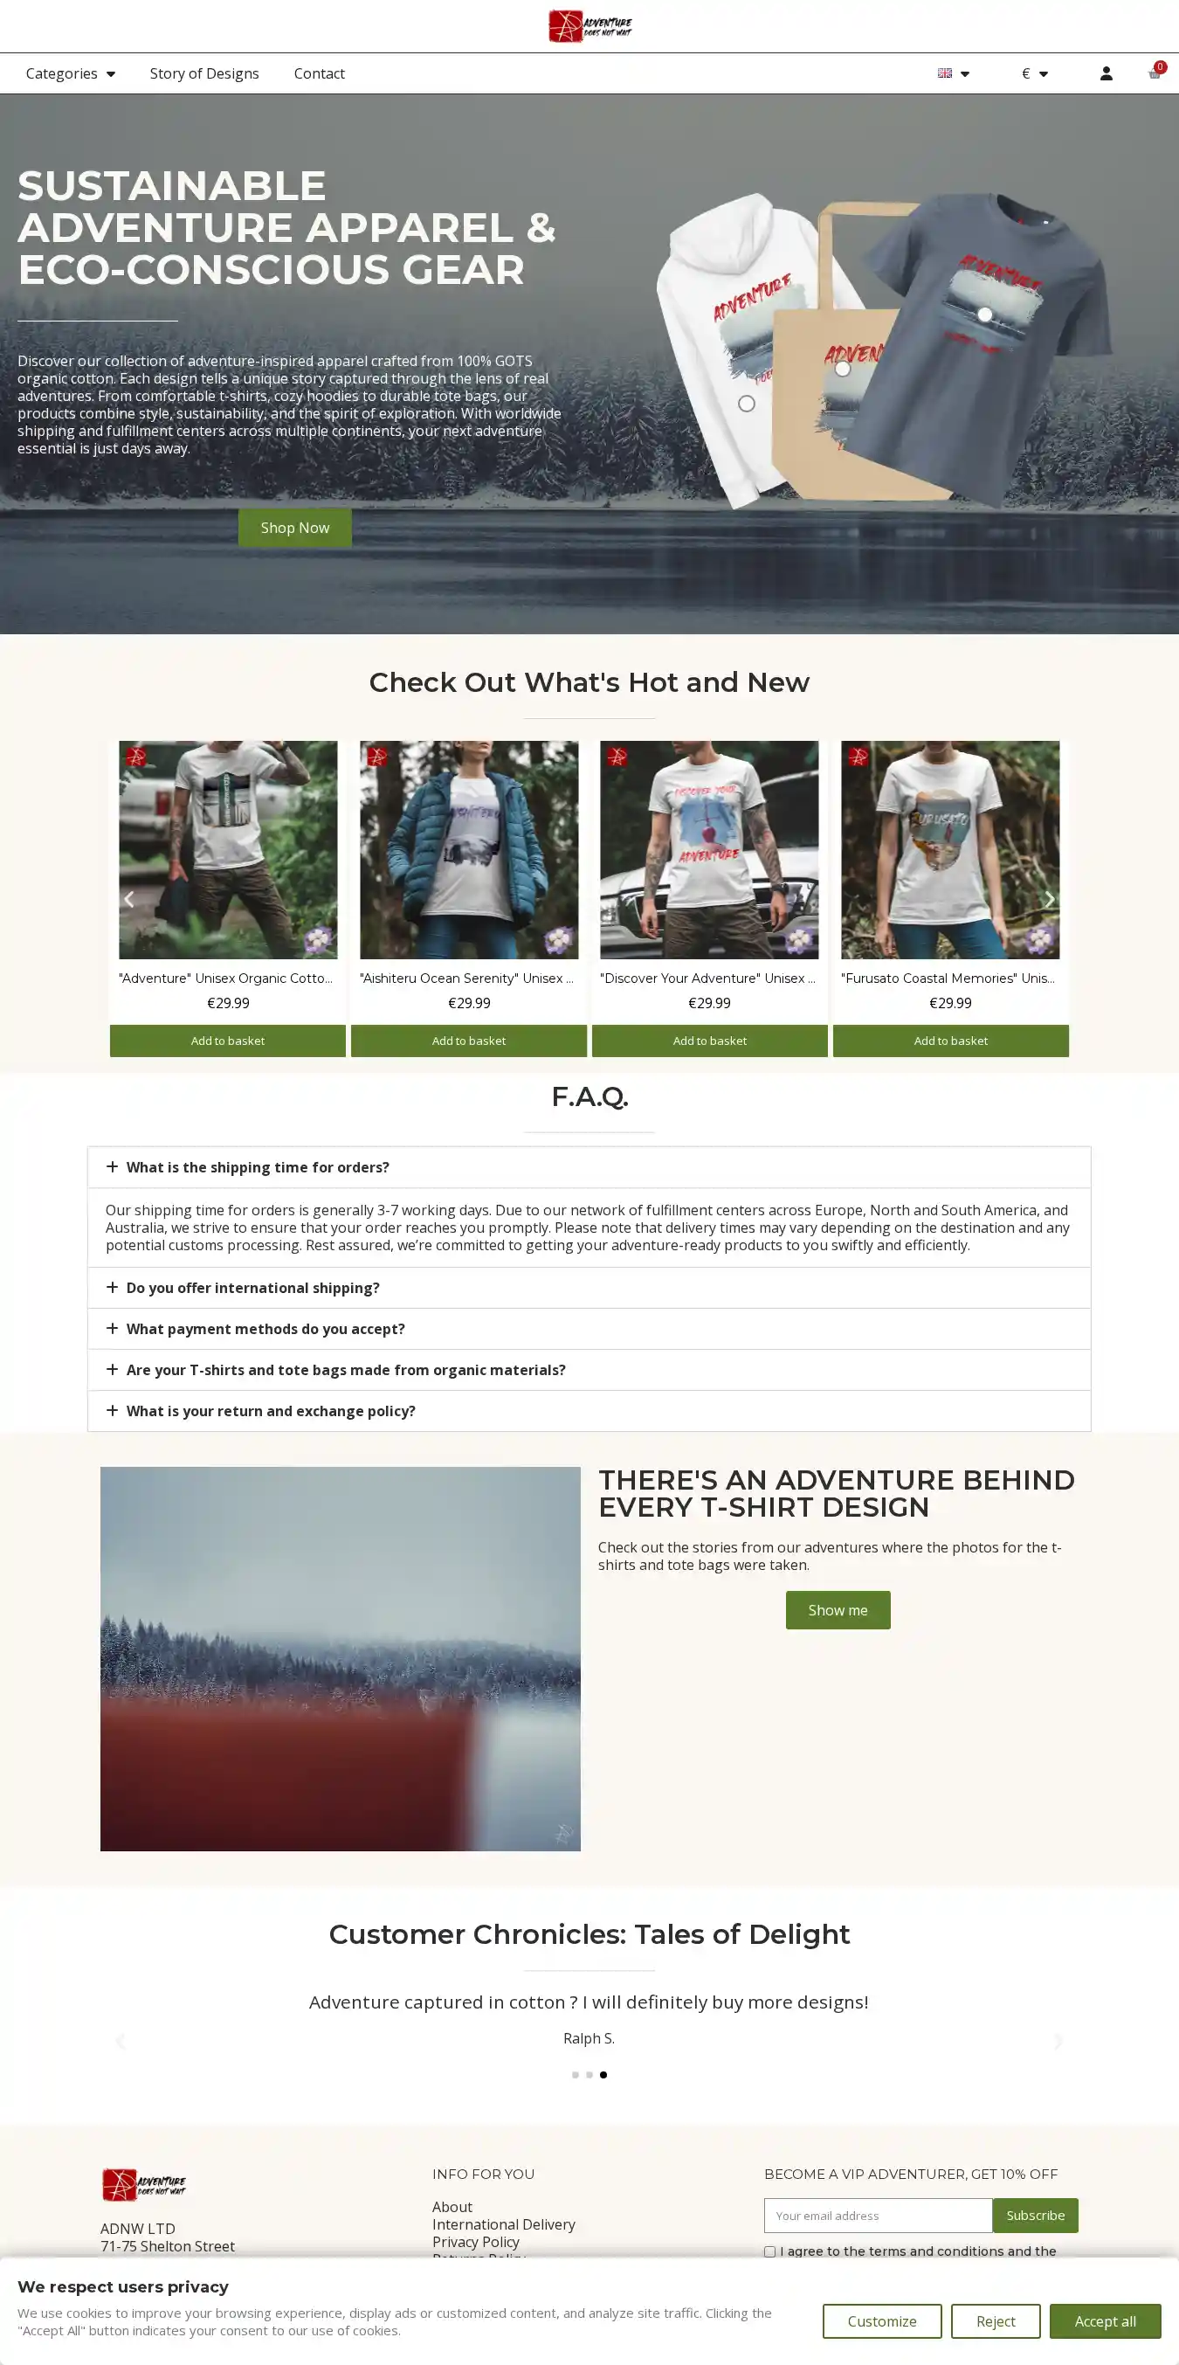
Task: Open the language flag dropdown
Action: 954,73
